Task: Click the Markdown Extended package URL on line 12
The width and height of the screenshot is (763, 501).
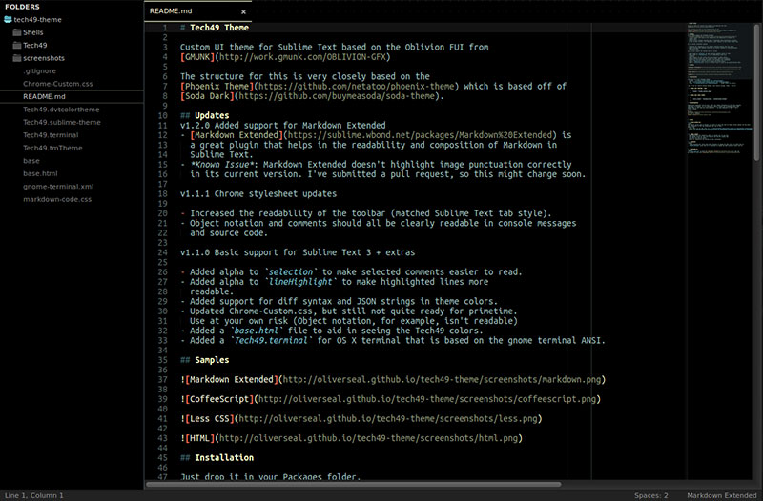Action: point(420,135)
